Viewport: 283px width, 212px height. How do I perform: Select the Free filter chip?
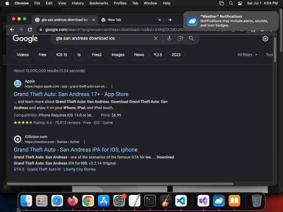[42, 55]
